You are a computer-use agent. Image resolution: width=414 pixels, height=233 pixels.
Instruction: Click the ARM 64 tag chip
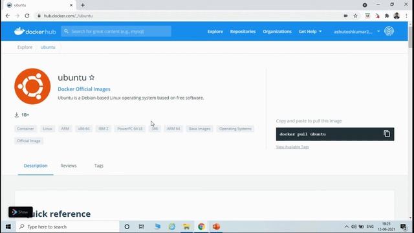click(x=173, y=129)
